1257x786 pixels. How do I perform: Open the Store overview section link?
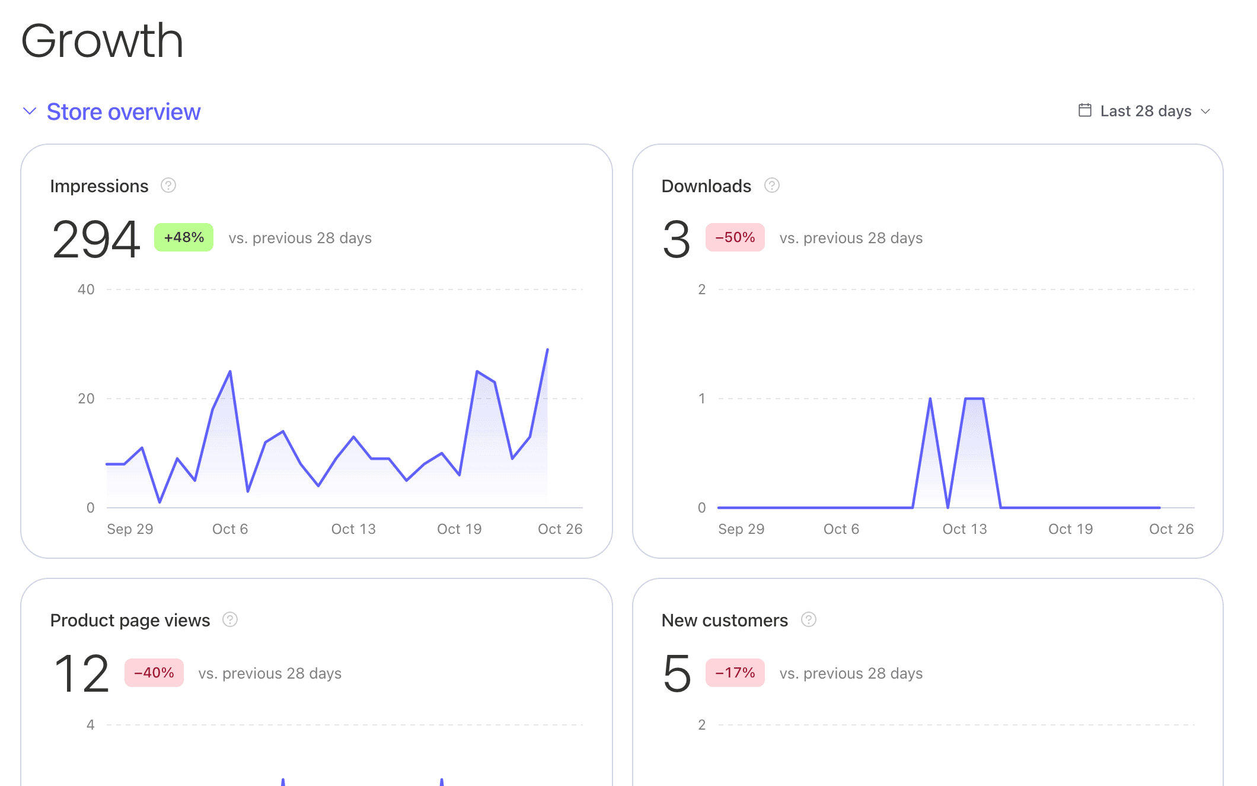[x=123, y=112]
